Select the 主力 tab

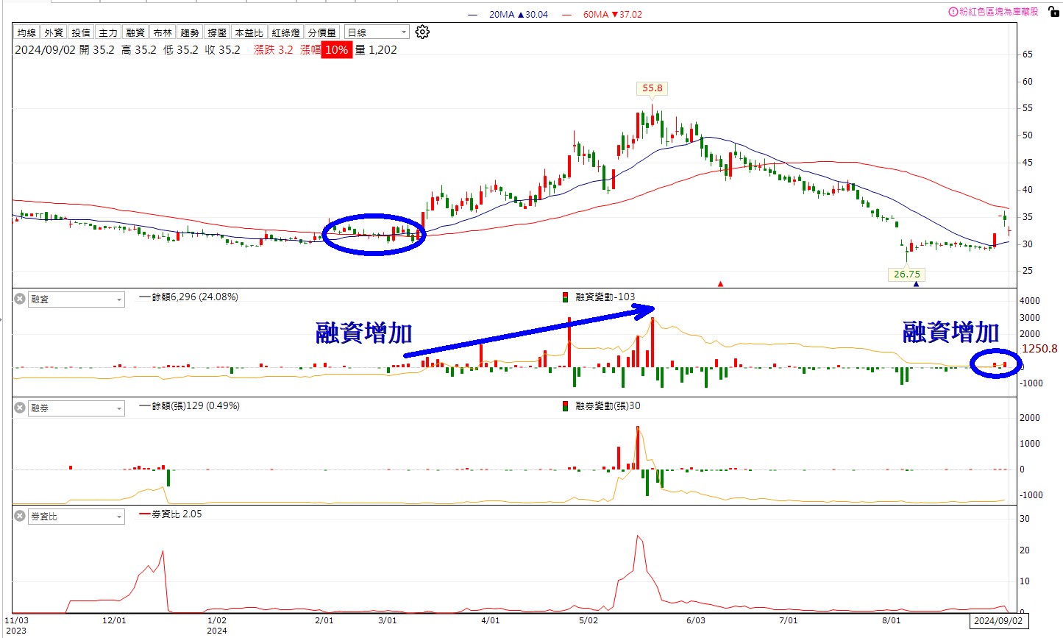108,32
